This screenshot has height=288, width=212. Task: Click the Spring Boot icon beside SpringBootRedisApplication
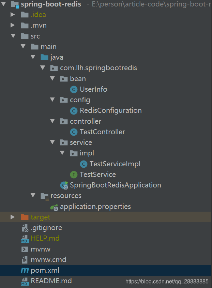[x=64, y=185]
